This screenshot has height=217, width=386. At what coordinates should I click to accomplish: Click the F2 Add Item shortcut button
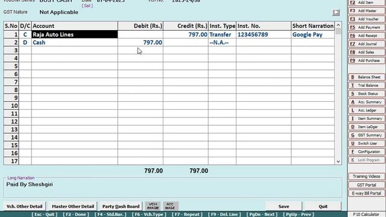[367, 2]
